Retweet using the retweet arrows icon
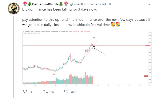160x99 pixels. pyautogui.click(x=45, y=92)
